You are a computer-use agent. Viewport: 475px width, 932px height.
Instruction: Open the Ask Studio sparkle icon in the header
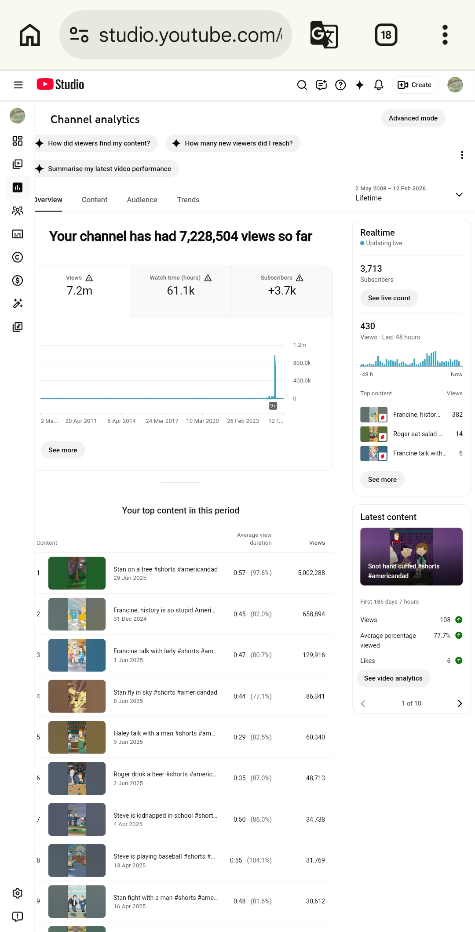[360, 85]
